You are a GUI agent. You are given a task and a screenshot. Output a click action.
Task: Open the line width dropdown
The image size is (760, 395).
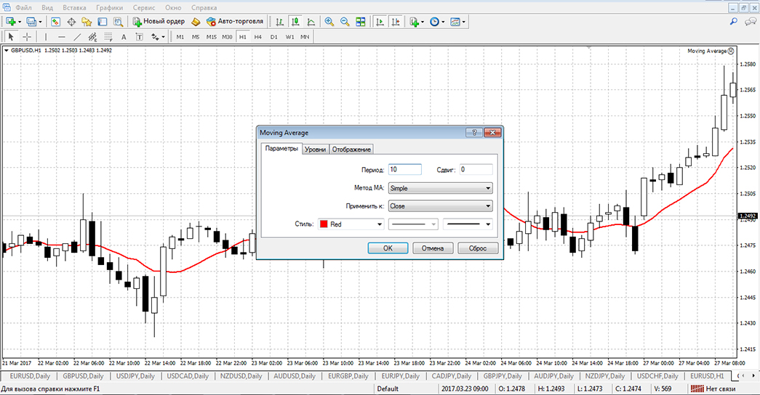468,224
